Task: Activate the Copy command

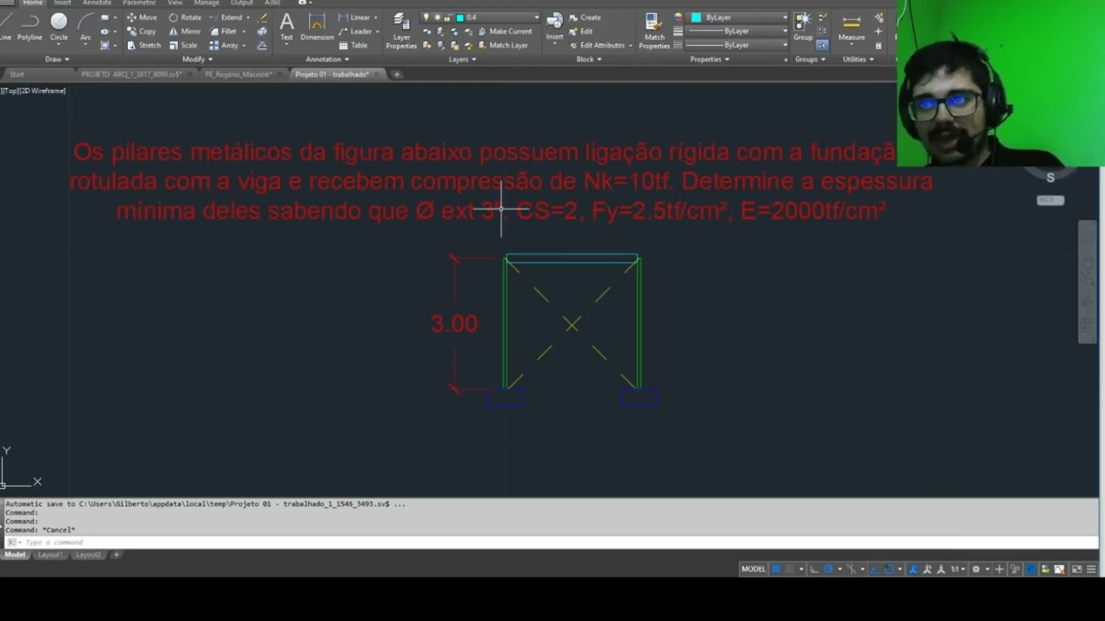Action: click(x=142, y=31)
